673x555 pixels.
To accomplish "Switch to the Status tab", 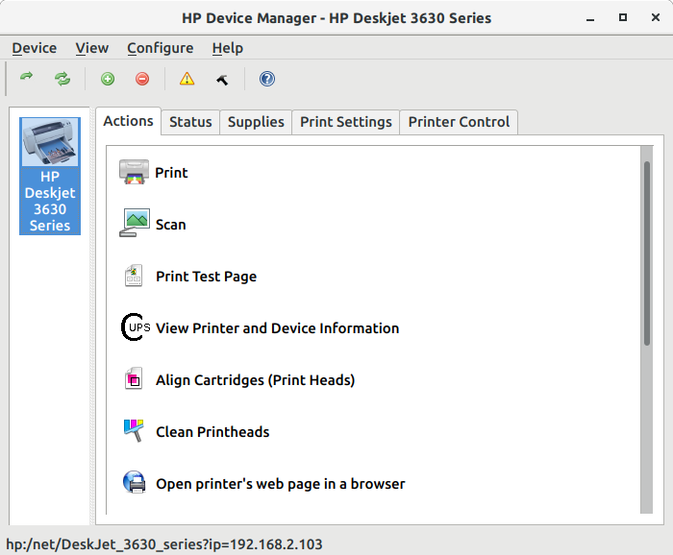I will point(190,122).
